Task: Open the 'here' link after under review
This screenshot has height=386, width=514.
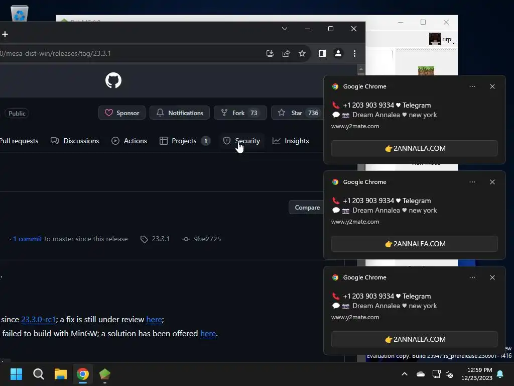Action: pyautogui.click(x=154, y=319)
